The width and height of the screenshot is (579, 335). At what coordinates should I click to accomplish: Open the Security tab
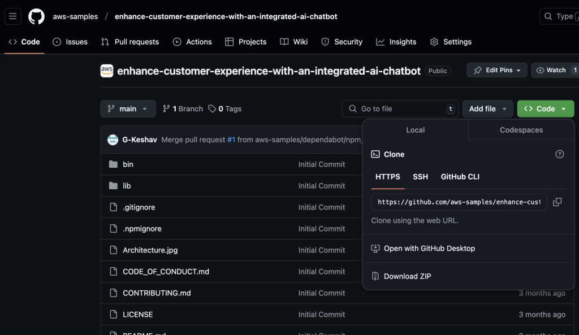click(342, 42)
